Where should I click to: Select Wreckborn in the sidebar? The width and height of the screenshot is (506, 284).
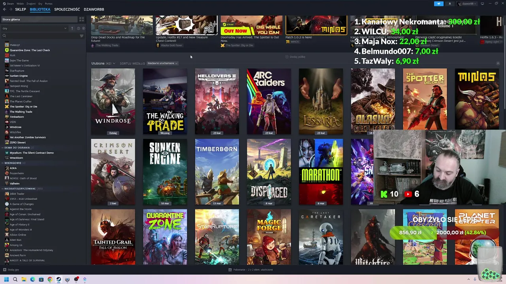pos(16,158)
